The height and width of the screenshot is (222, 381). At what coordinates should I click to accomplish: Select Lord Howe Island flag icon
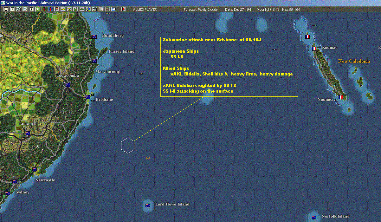pos(147,206)
